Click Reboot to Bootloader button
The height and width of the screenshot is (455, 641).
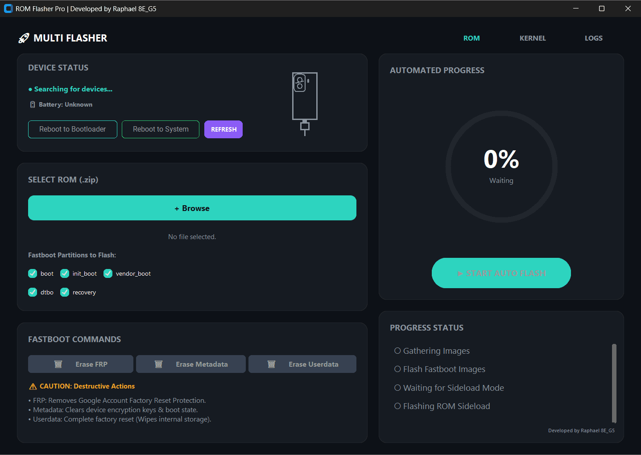tap(73, 129)
